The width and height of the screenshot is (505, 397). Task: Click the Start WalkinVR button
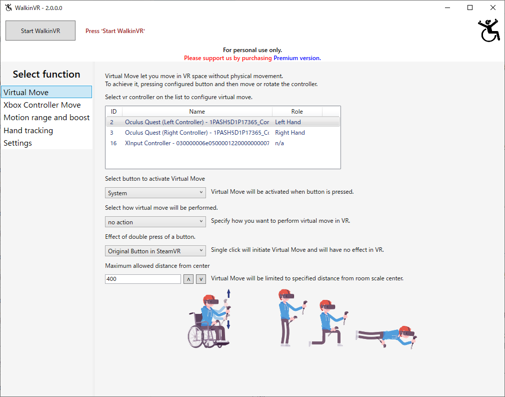(40, 31)
